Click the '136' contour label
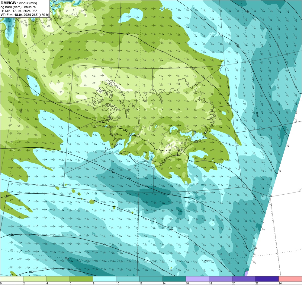 tap(247, 11)
